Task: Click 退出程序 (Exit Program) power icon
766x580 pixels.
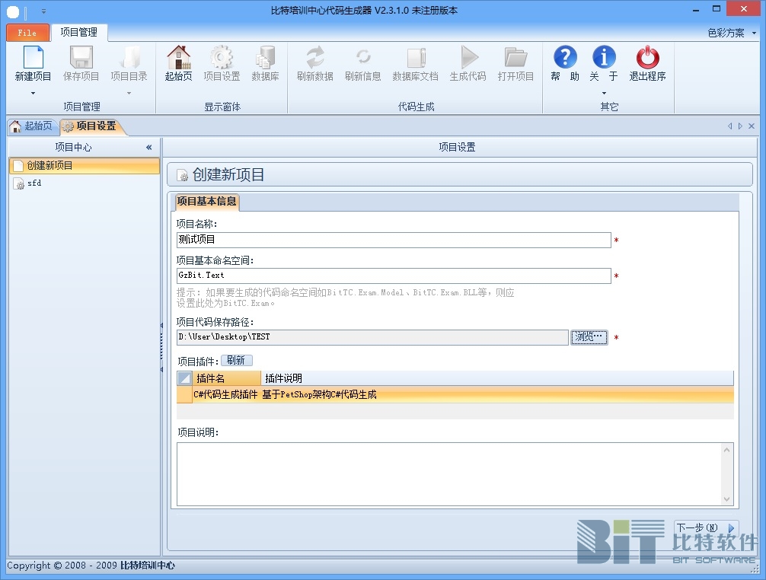Action: [647, 58]
